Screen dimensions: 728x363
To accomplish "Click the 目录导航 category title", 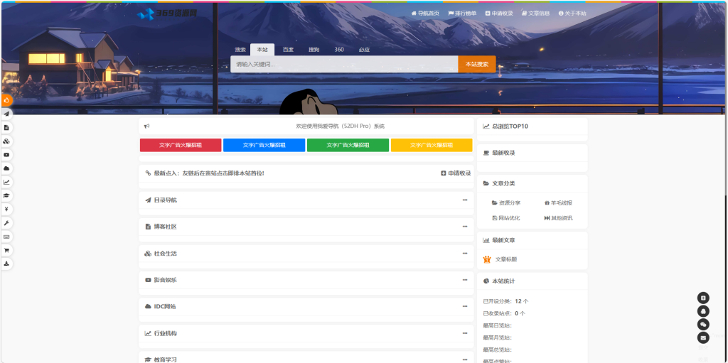I will click(165, 200).
